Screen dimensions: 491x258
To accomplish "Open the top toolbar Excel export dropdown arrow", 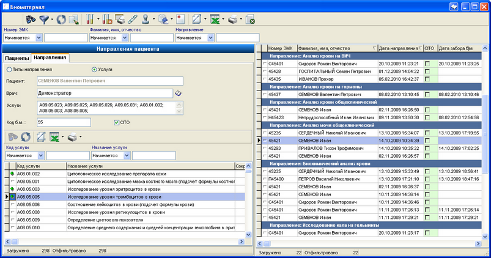I will tap(223, 20).
